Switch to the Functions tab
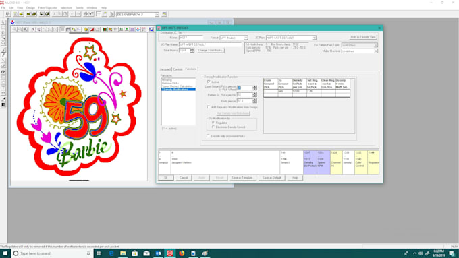Screen dimensions: 459x258 [191, 69]
